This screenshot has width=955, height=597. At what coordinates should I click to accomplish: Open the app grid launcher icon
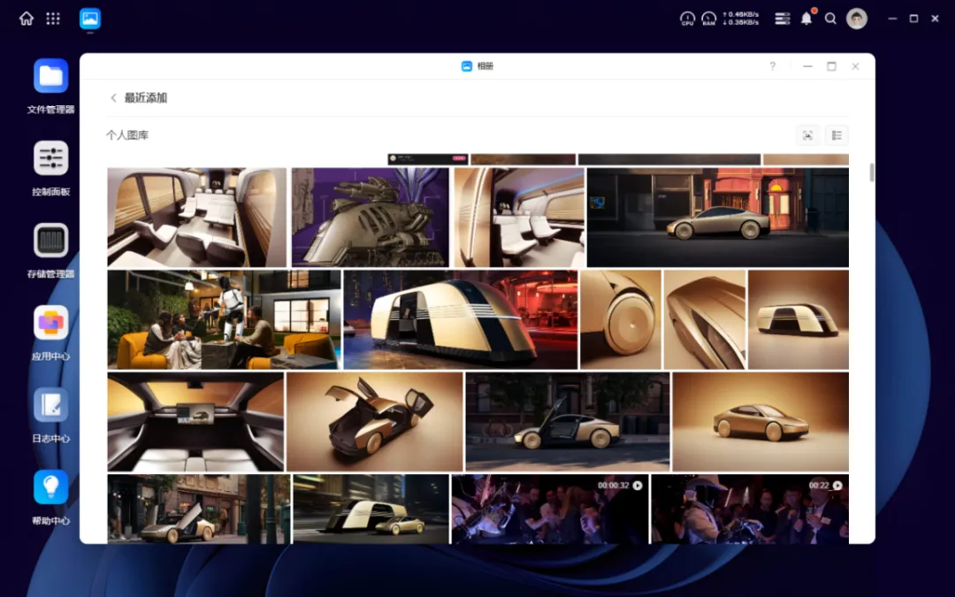point(53,19)
